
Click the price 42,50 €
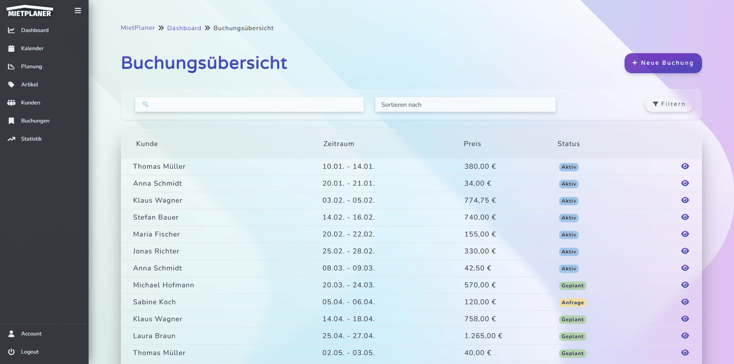click(478, 268)
